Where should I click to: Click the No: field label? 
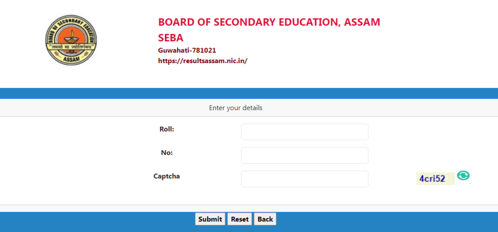pos(167,152)
